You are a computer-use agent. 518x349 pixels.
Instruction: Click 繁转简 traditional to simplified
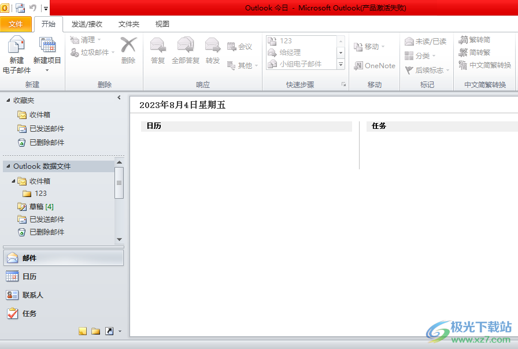pyautogui.click(x=475, y=40)
